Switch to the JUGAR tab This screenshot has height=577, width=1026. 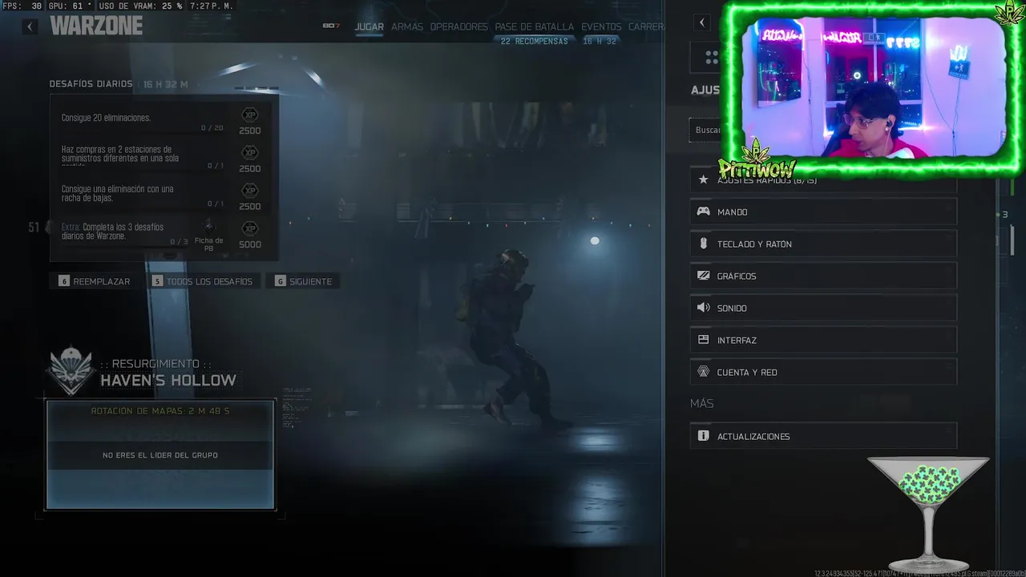point(370,26)
